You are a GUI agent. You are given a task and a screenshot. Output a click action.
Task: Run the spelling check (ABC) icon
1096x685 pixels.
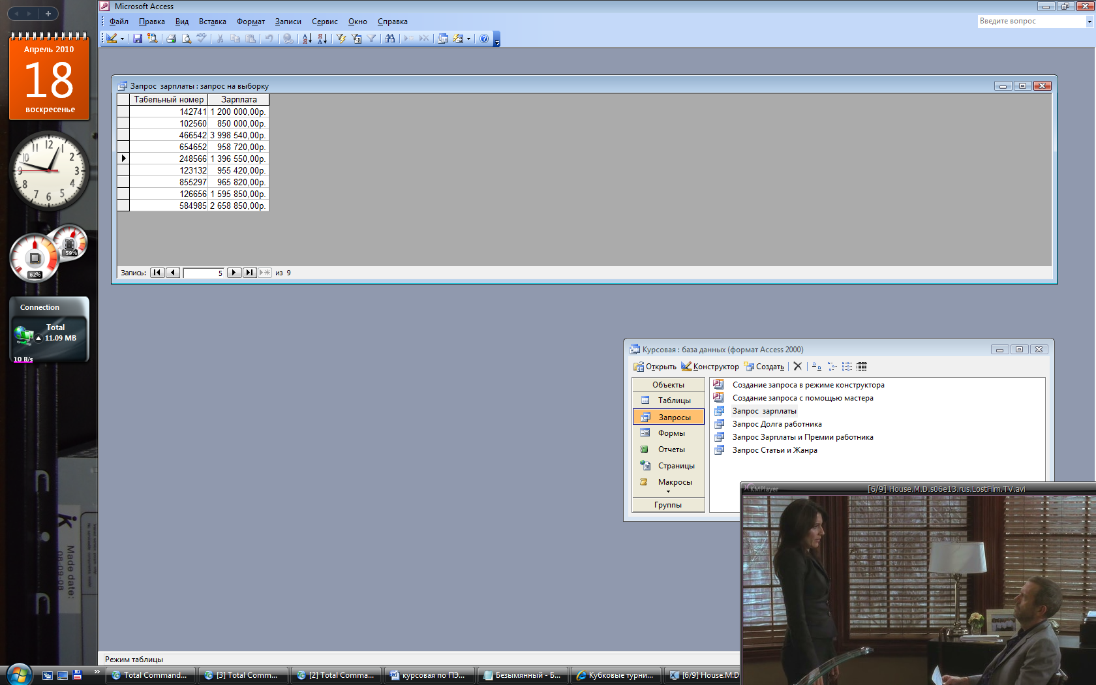(x=202, y=38)
